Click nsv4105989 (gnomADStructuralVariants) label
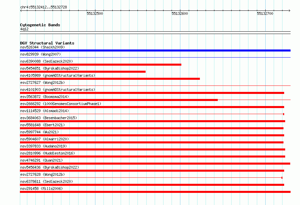 pyautogui.click(x=58, y=75)
